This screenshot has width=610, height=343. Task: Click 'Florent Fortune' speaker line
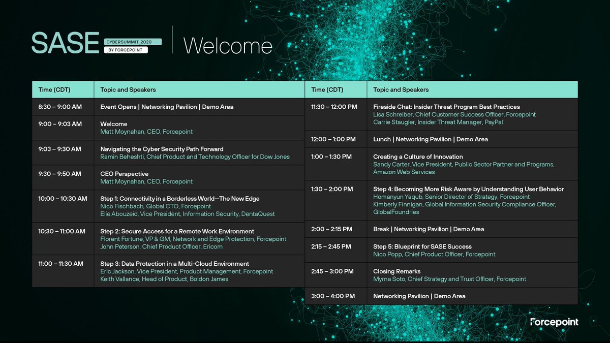coord(193,239)
